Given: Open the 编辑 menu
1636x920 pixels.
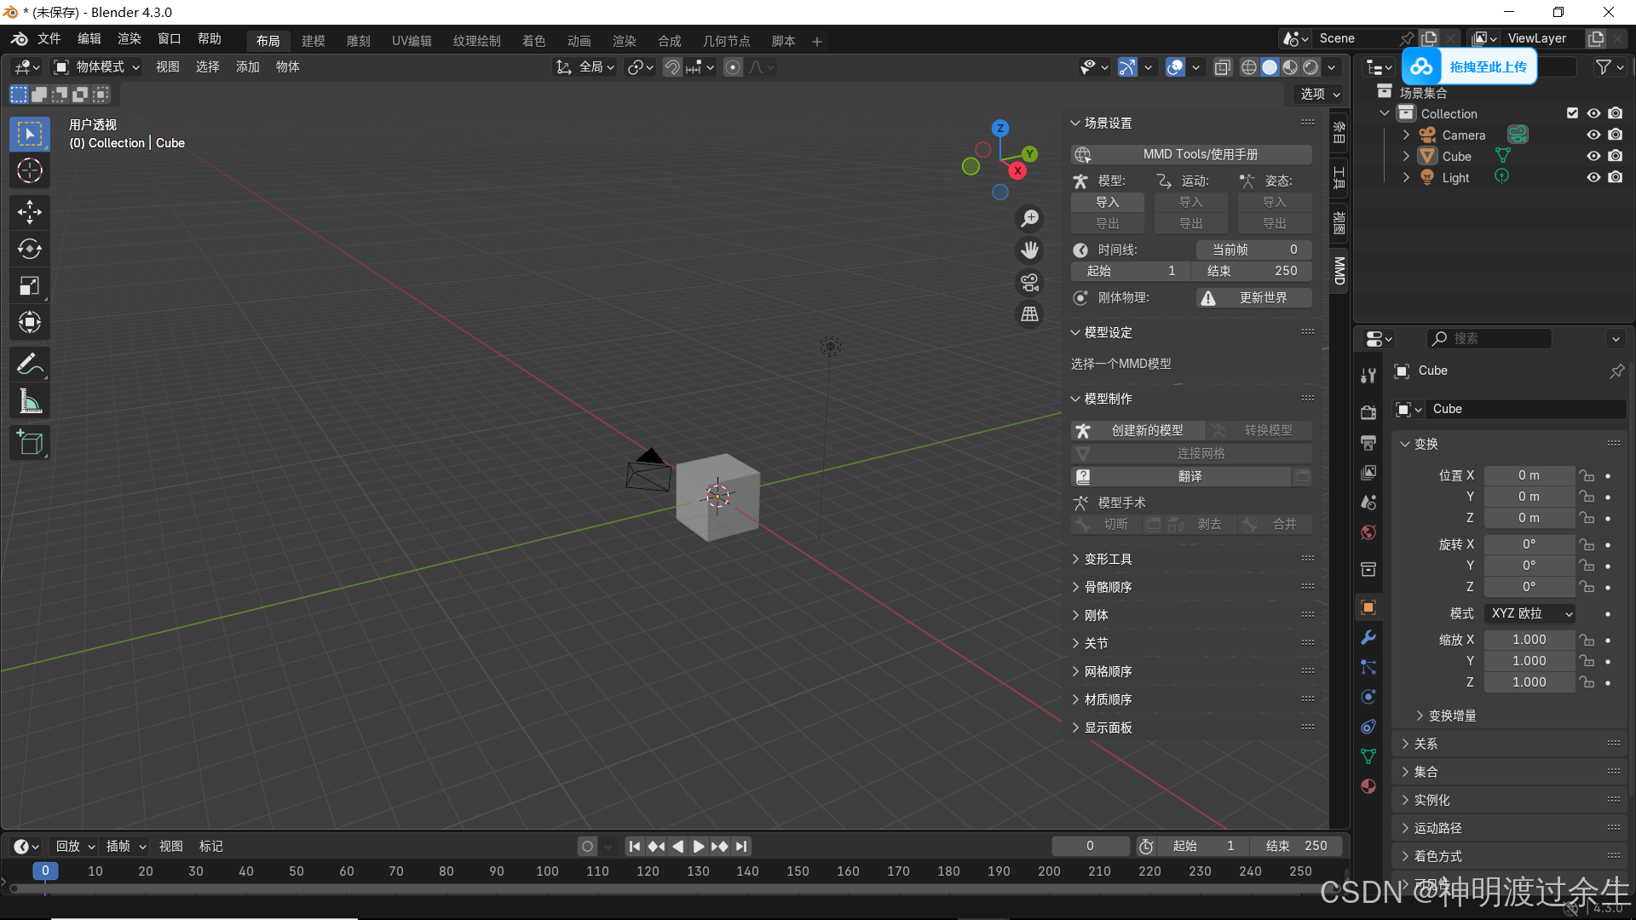Looking at the screenshot, I should pos(89,39).
